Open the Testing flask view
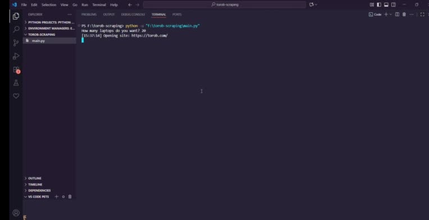The width and height of the screenshot is (429, 220). pyautogui.click(x=16, y=83)
